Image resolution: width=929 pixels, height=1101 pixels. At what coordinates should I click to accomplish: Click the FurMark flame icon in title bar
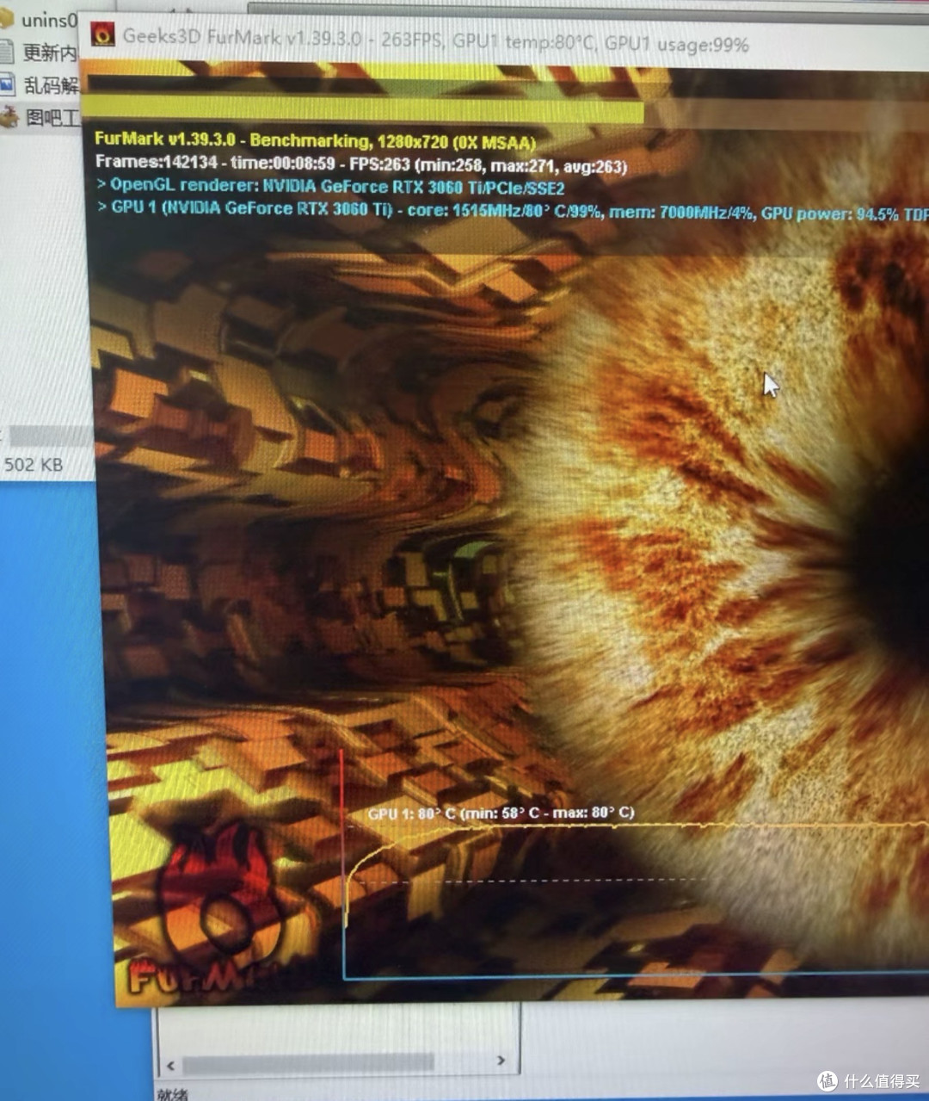coord(103,34)
